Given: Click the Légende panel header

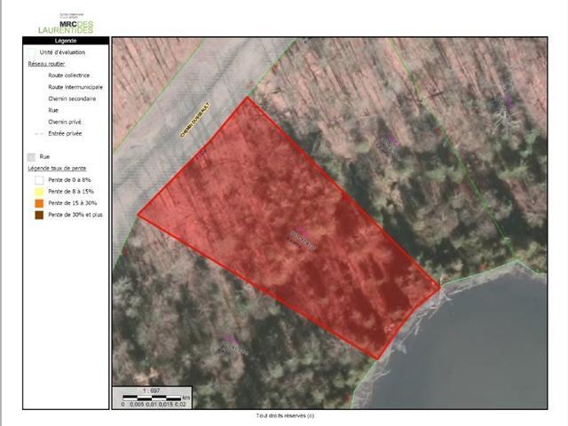Looking at the screenshot, I should (x=67, y=41).
